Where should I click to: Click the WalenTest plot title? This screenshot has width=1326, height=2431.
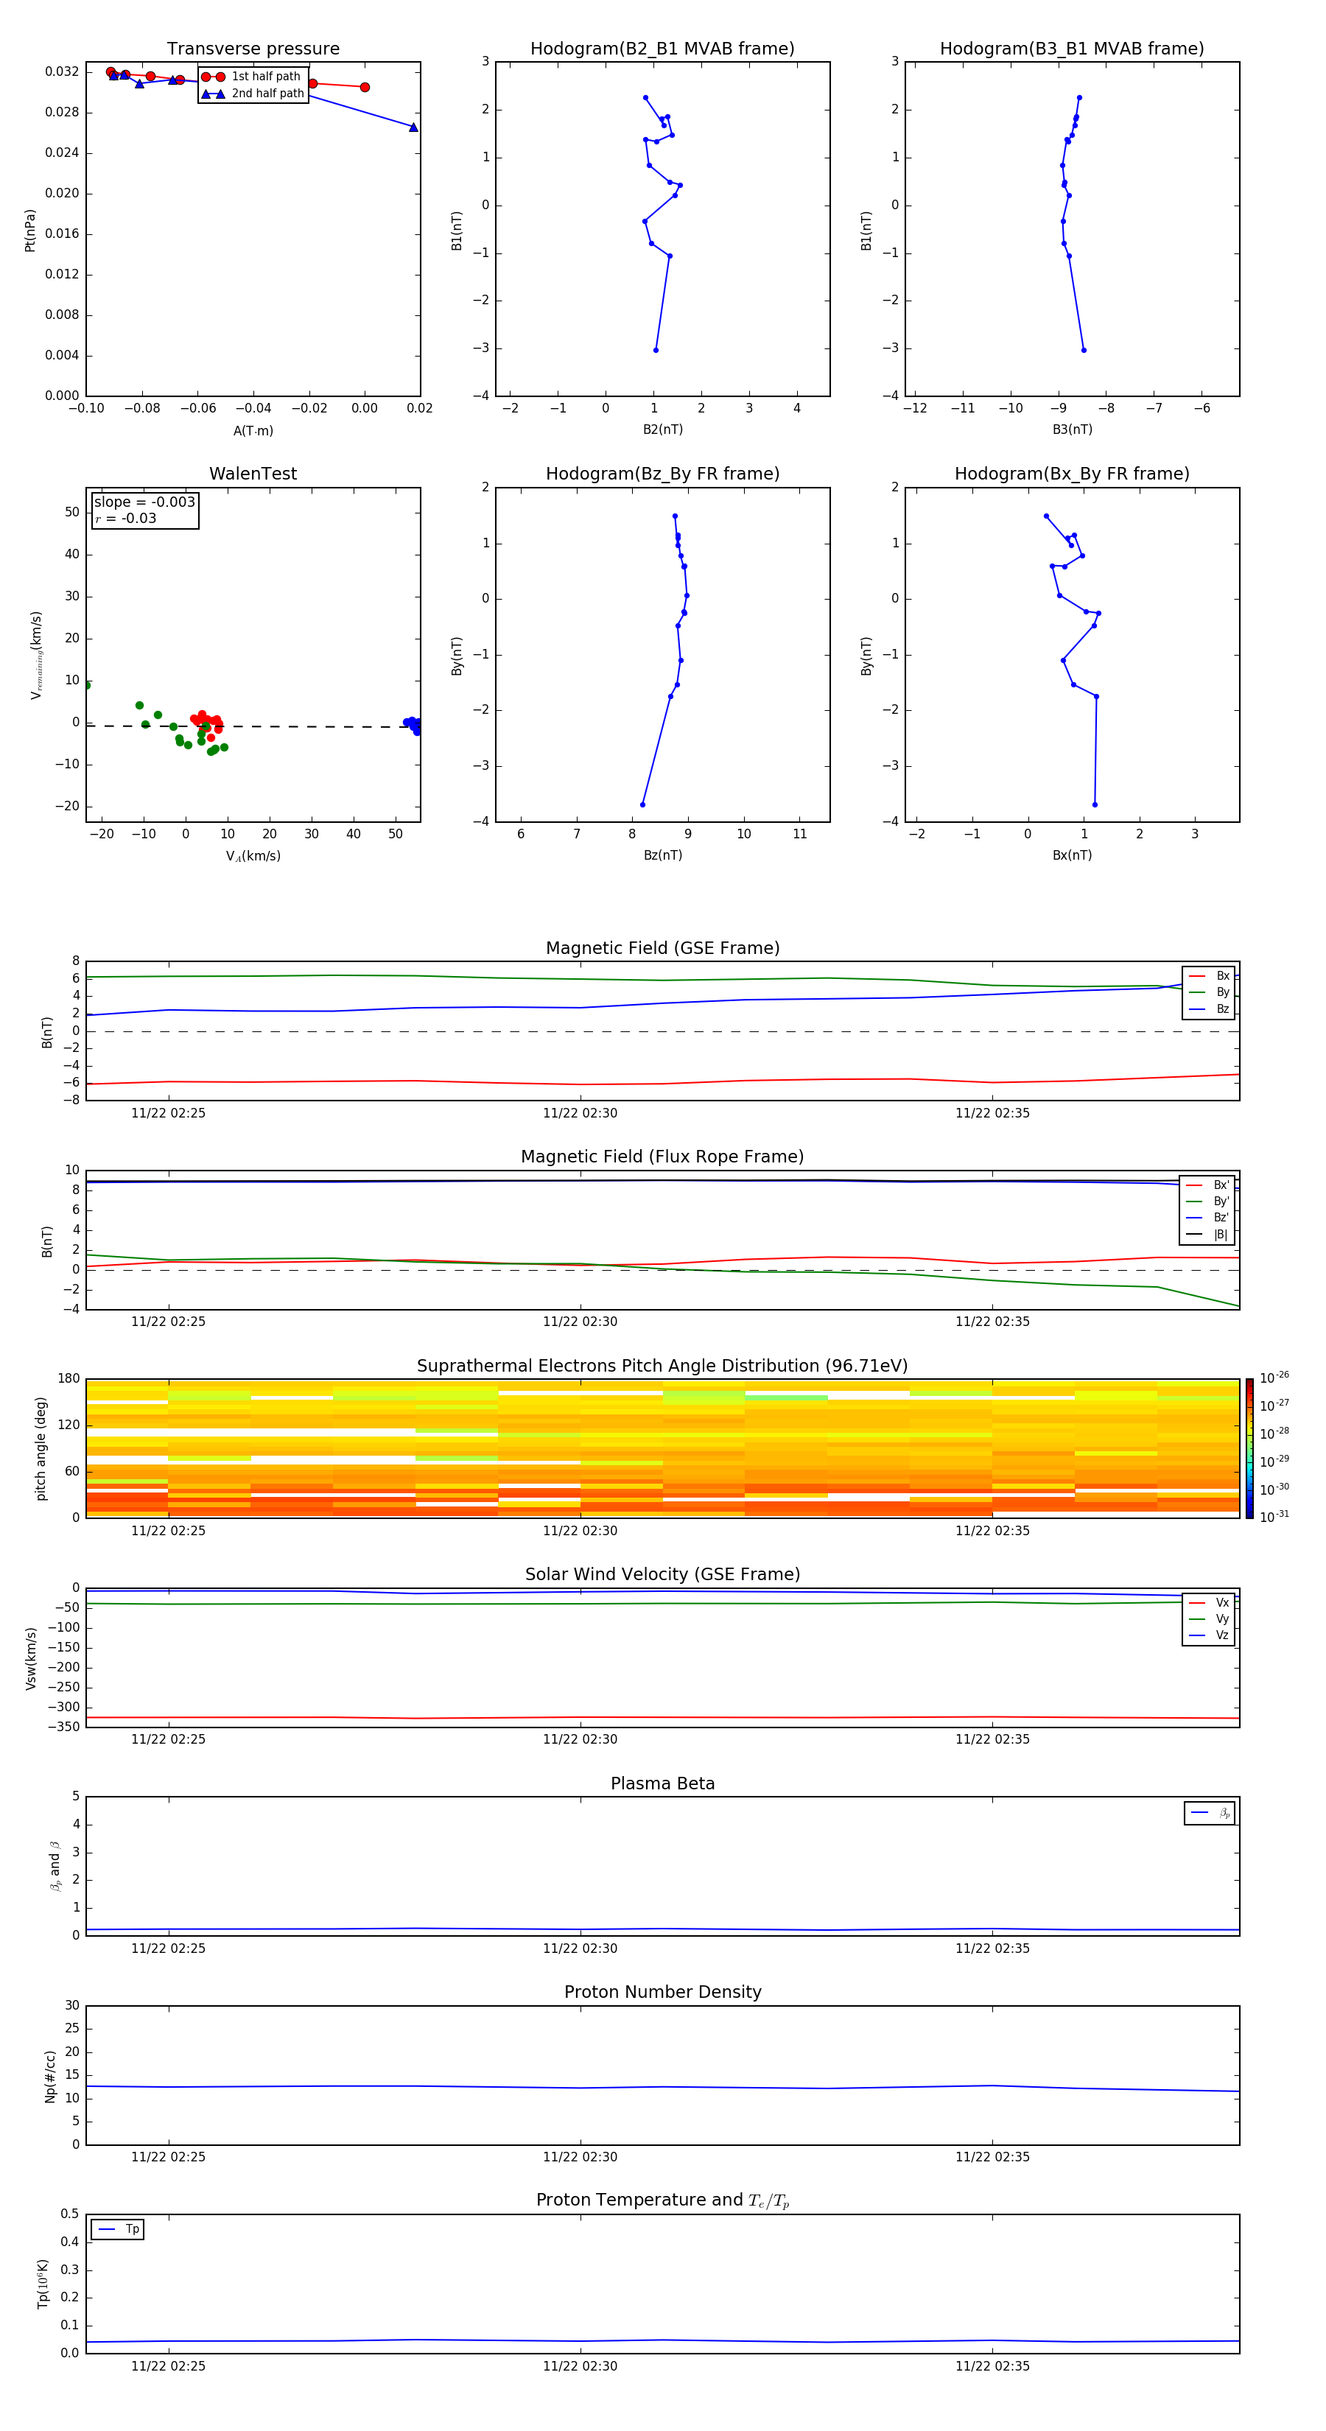[x=253, y=474]
